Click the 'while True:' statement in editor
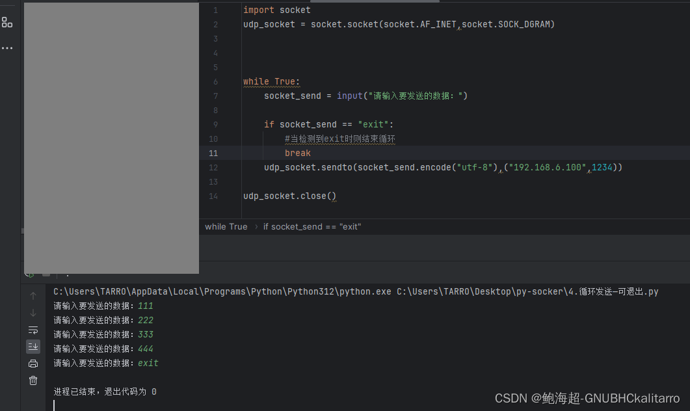 point(271,82)
